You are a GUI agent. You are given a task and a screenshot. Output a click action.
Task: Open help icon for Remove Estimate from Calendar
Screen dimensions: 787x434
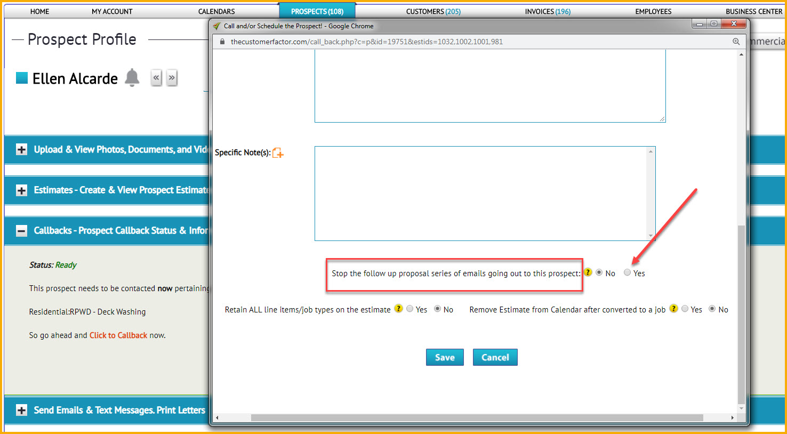(x=673, y=308)
